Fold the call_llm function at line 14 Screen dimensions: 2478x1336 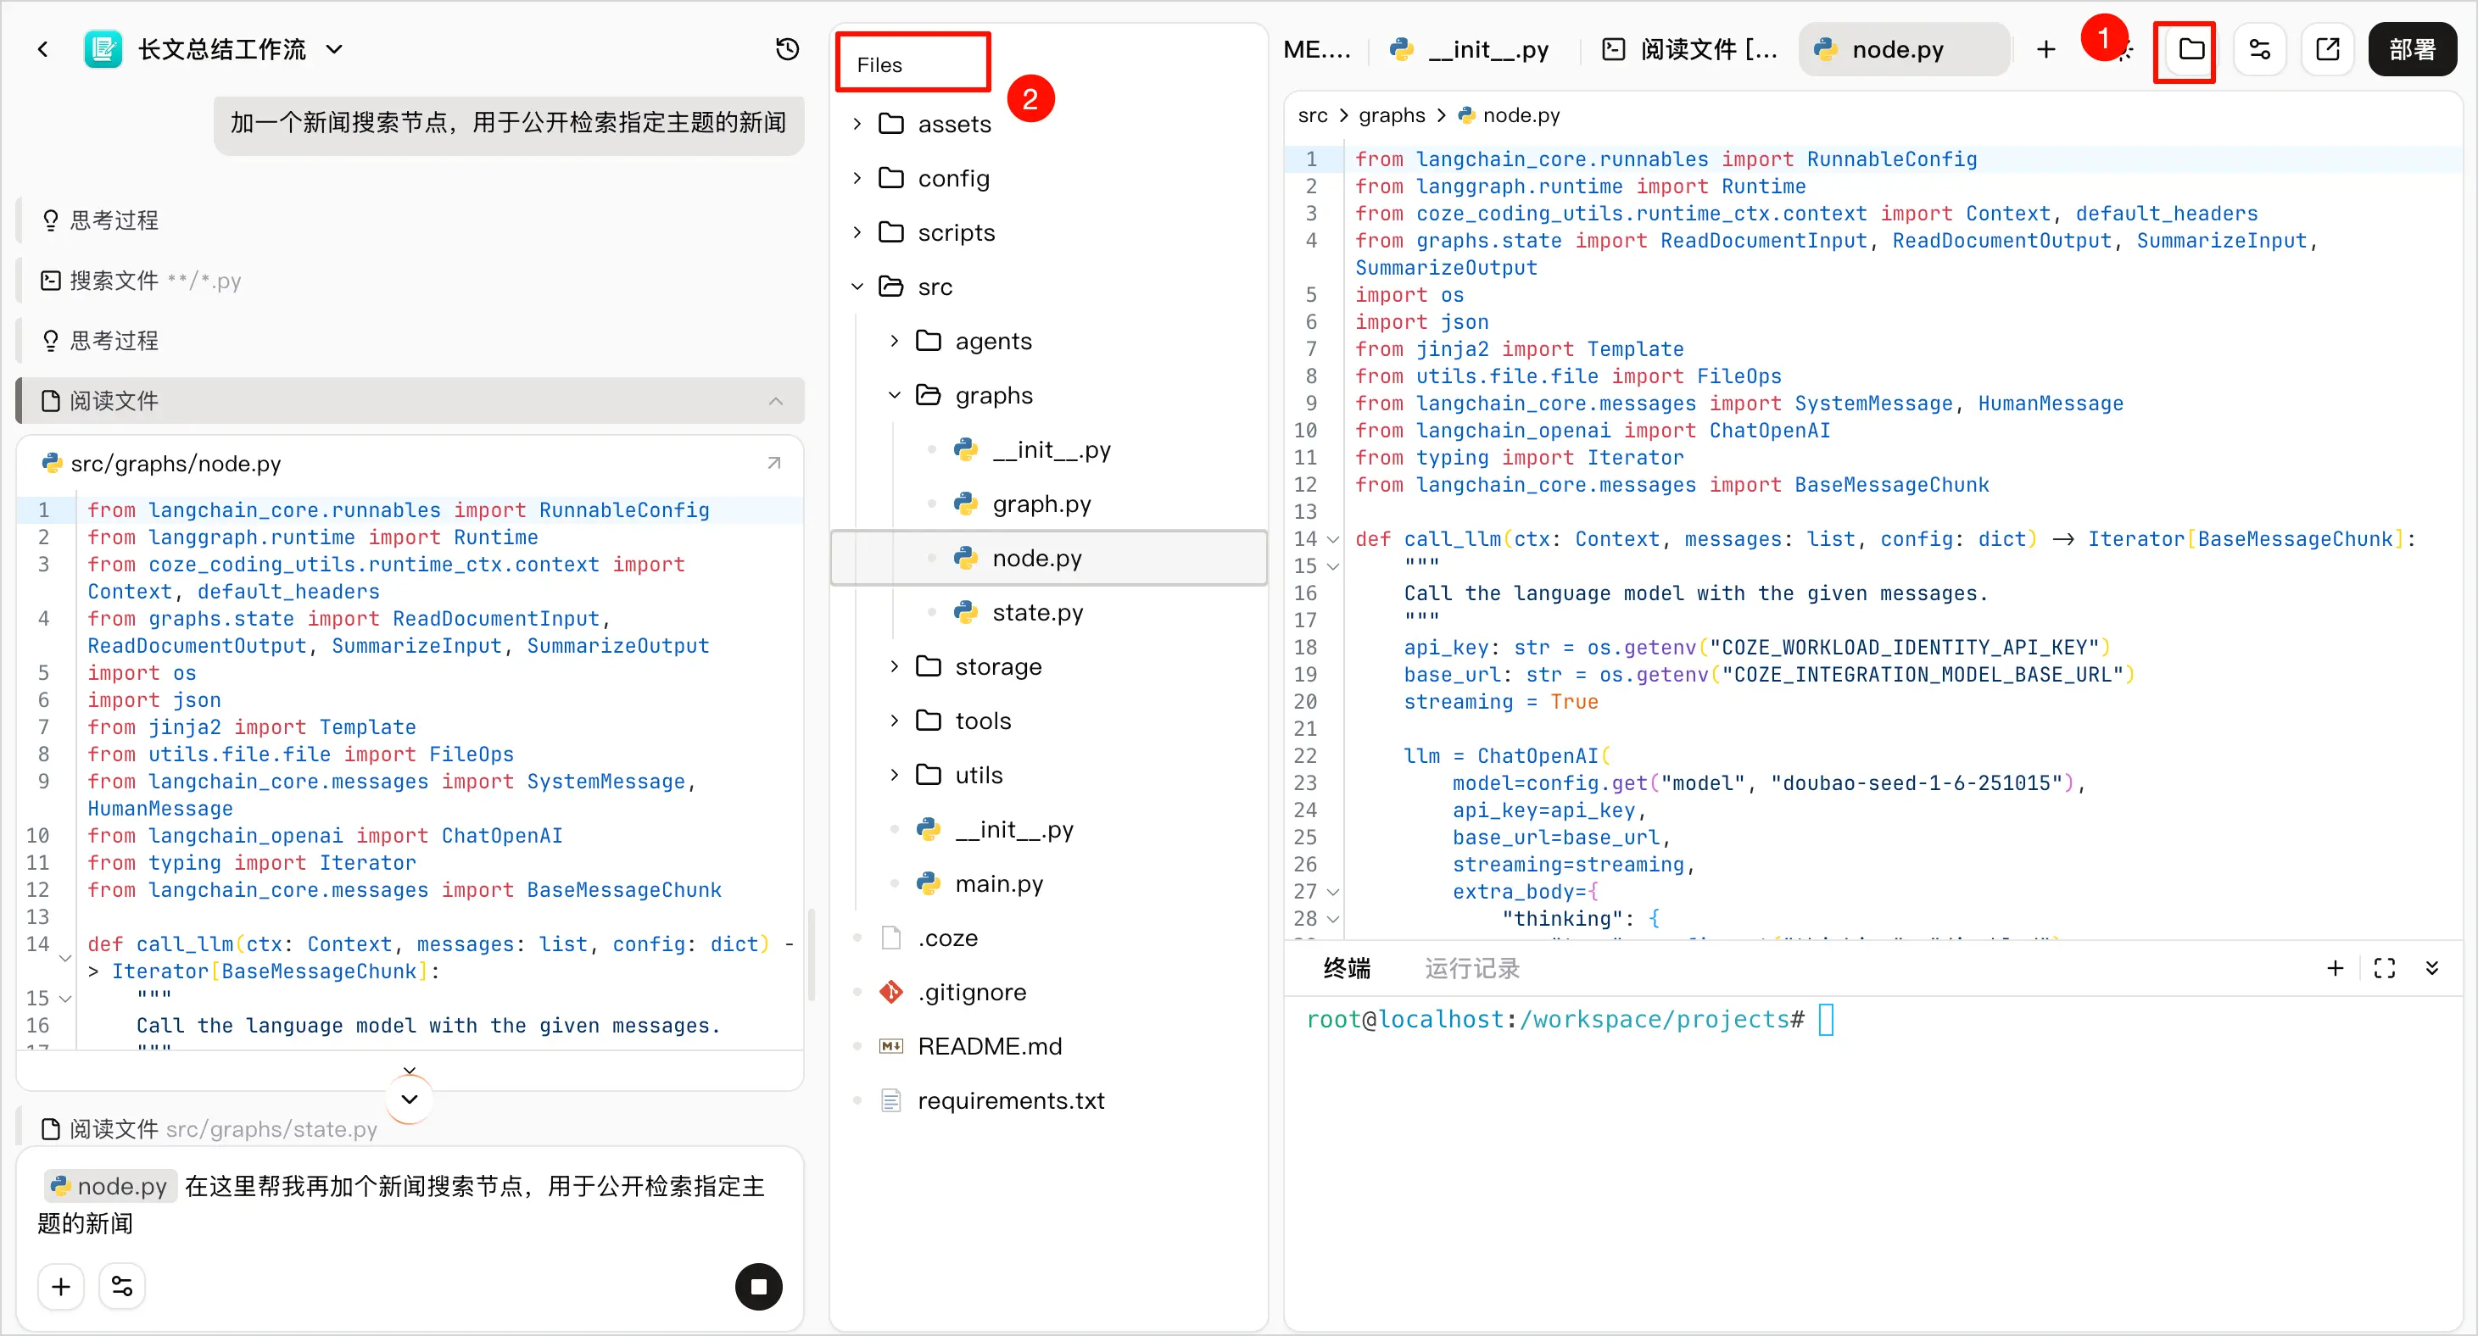[1333, 540]
